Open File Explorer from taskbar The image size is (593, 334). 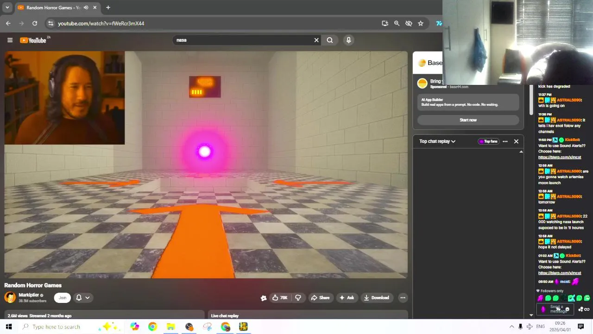[170, 327]
